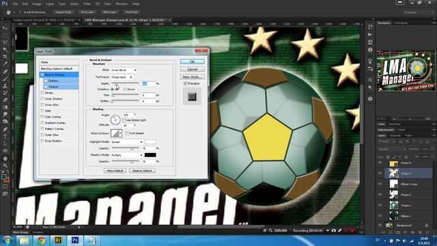Screen dimensions: 437x246
Task: Select the Pen tool
Action: coord(5,129)
